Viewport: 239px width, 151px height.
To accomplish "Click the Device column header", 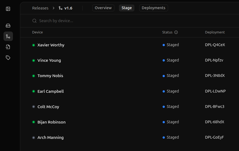I will [37, 32].
